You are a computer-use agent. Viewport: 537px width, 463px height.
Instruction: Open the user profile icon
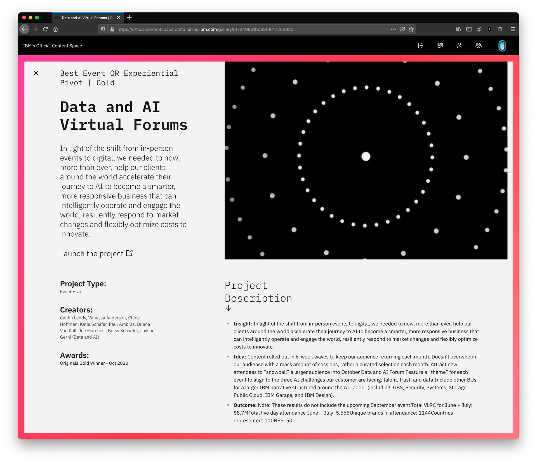[x=459, y=46]
